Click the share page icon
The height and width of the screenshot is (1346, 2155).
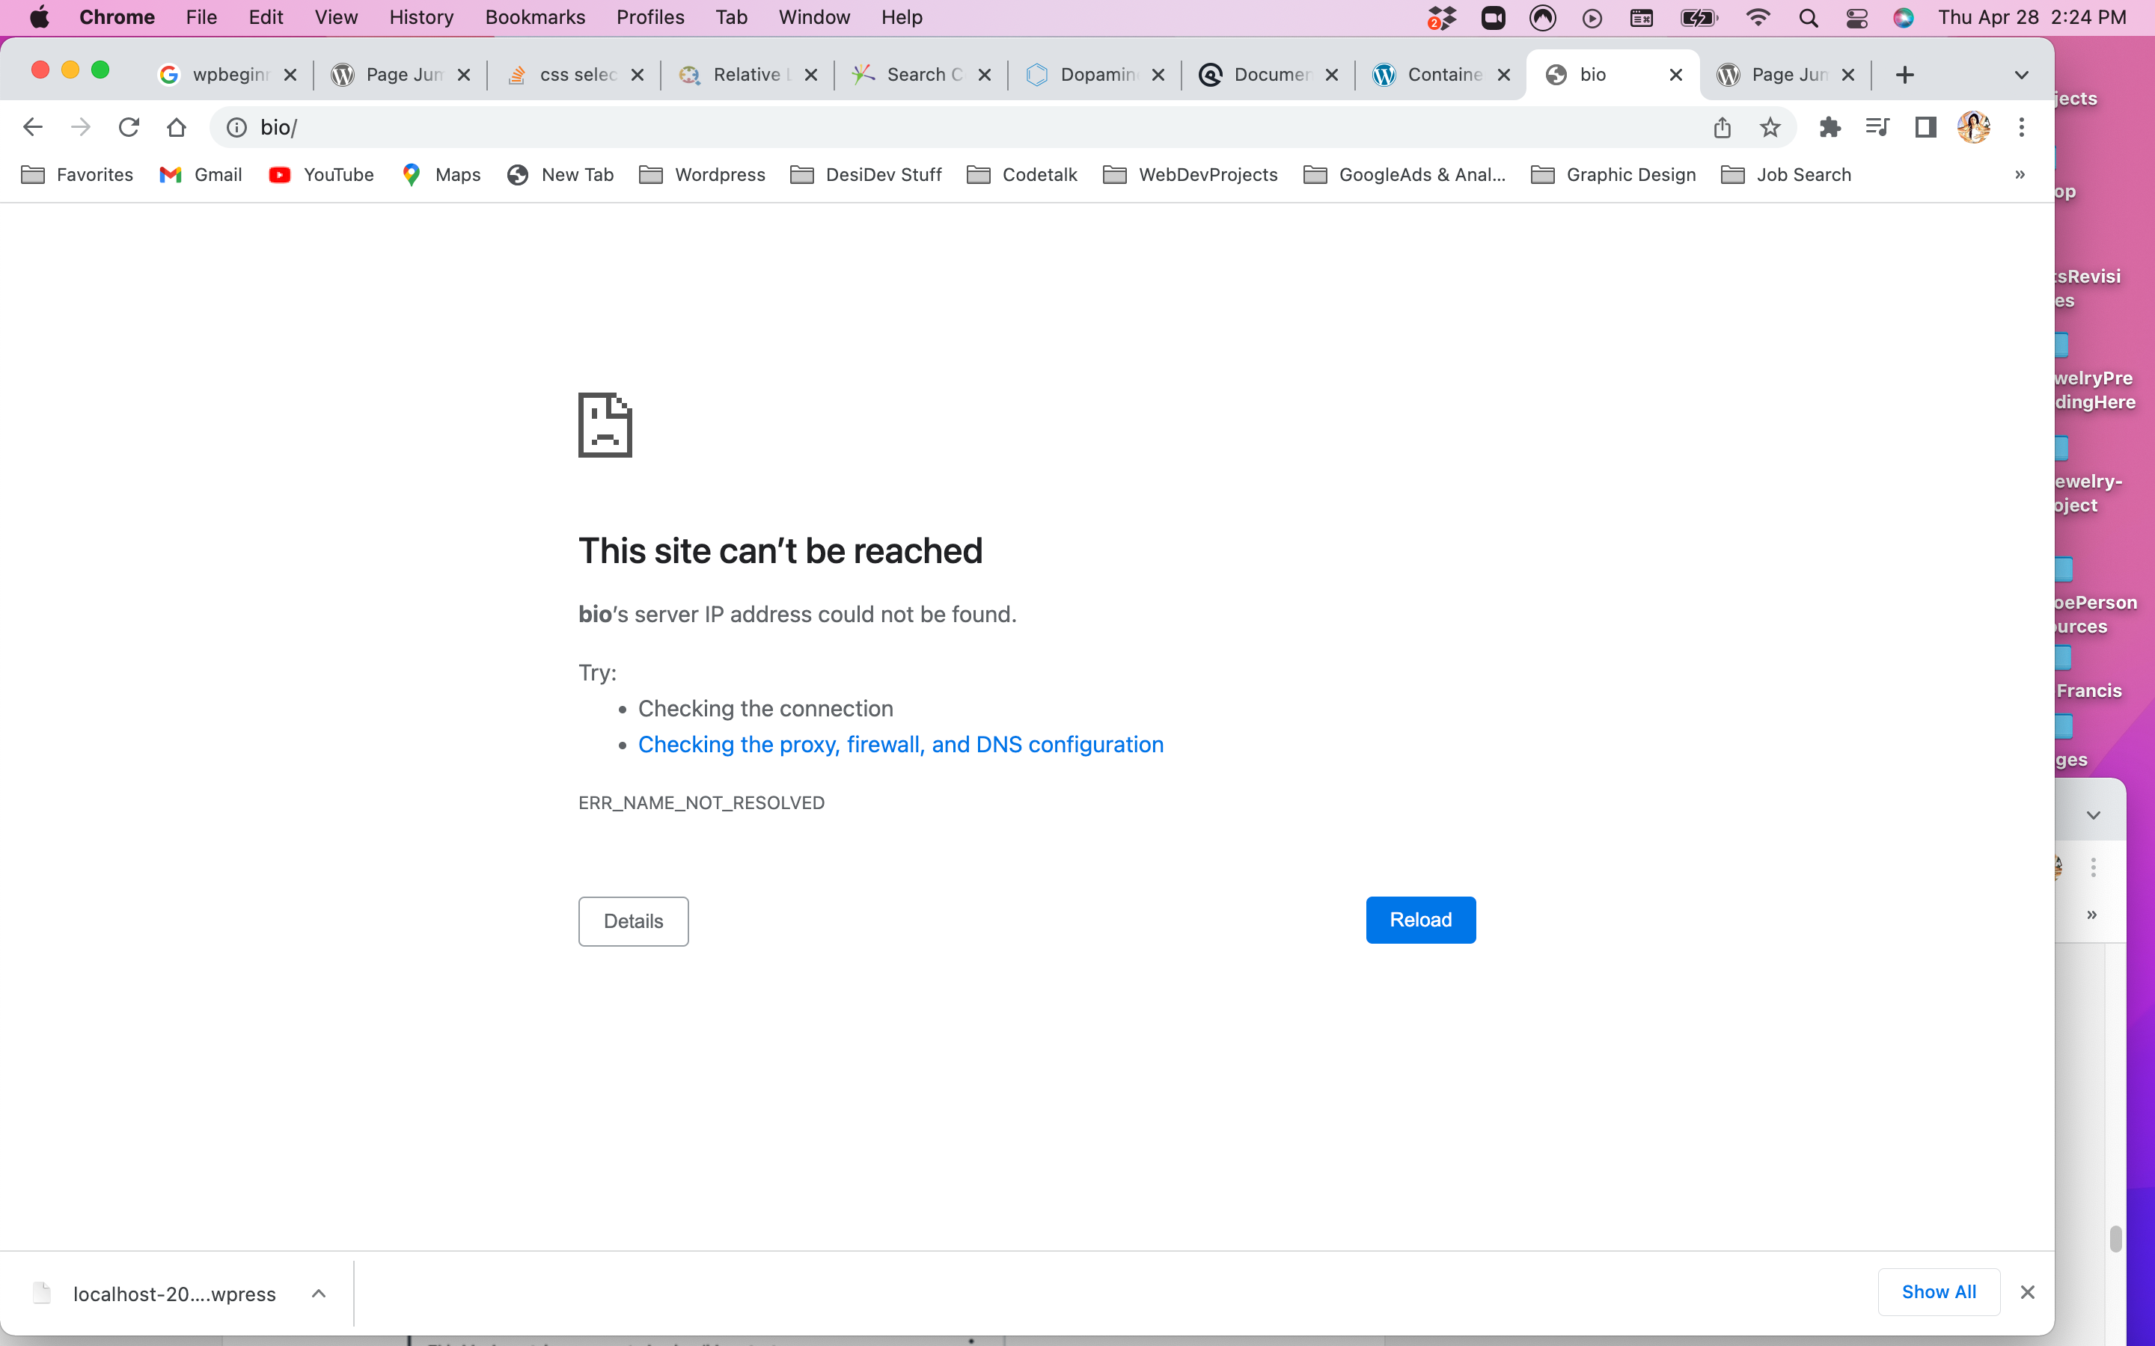click(x=1723, y=127)
